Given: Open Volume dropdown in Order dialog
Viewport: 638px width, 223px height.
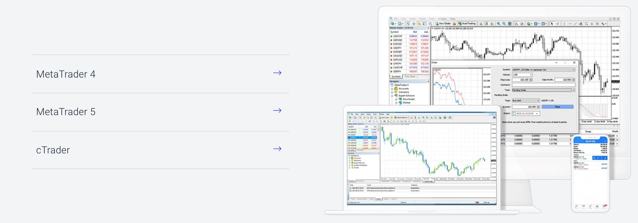Looking at the screenshot, I should (x=522, y=75).
